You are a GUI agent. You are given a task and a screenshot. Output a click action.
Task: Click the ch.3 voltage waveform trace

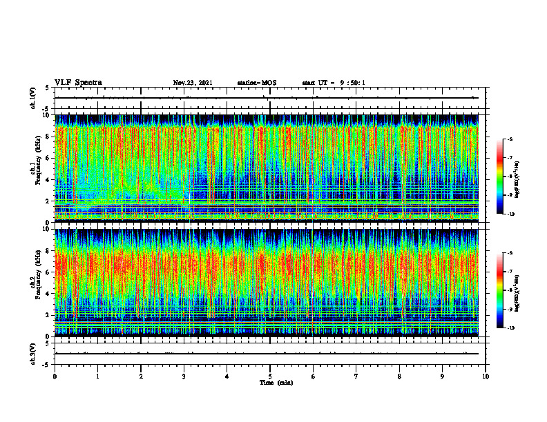pyautogui.click(x=267, y=354)
